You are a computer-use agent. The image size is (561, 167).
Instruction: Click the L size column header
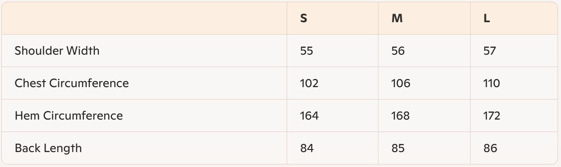click(487, 19)
